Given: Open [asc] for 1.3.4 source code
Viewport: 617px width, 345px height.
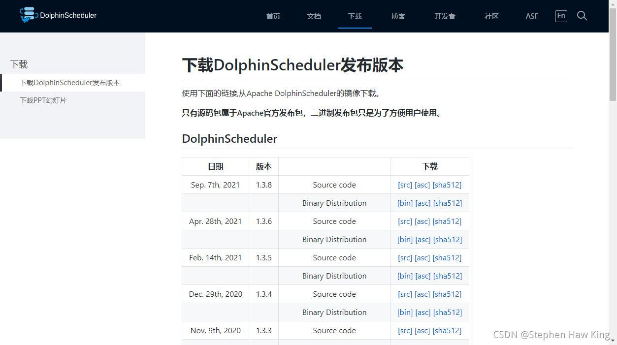Looking at the screenshot, I should 422,294.
